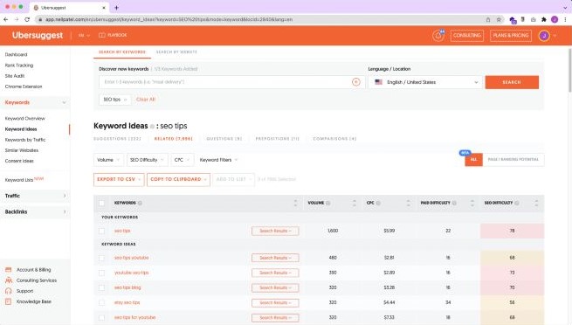
Task: Collapse the Keywords sidebar section
Action: click(x=35, y=102)
